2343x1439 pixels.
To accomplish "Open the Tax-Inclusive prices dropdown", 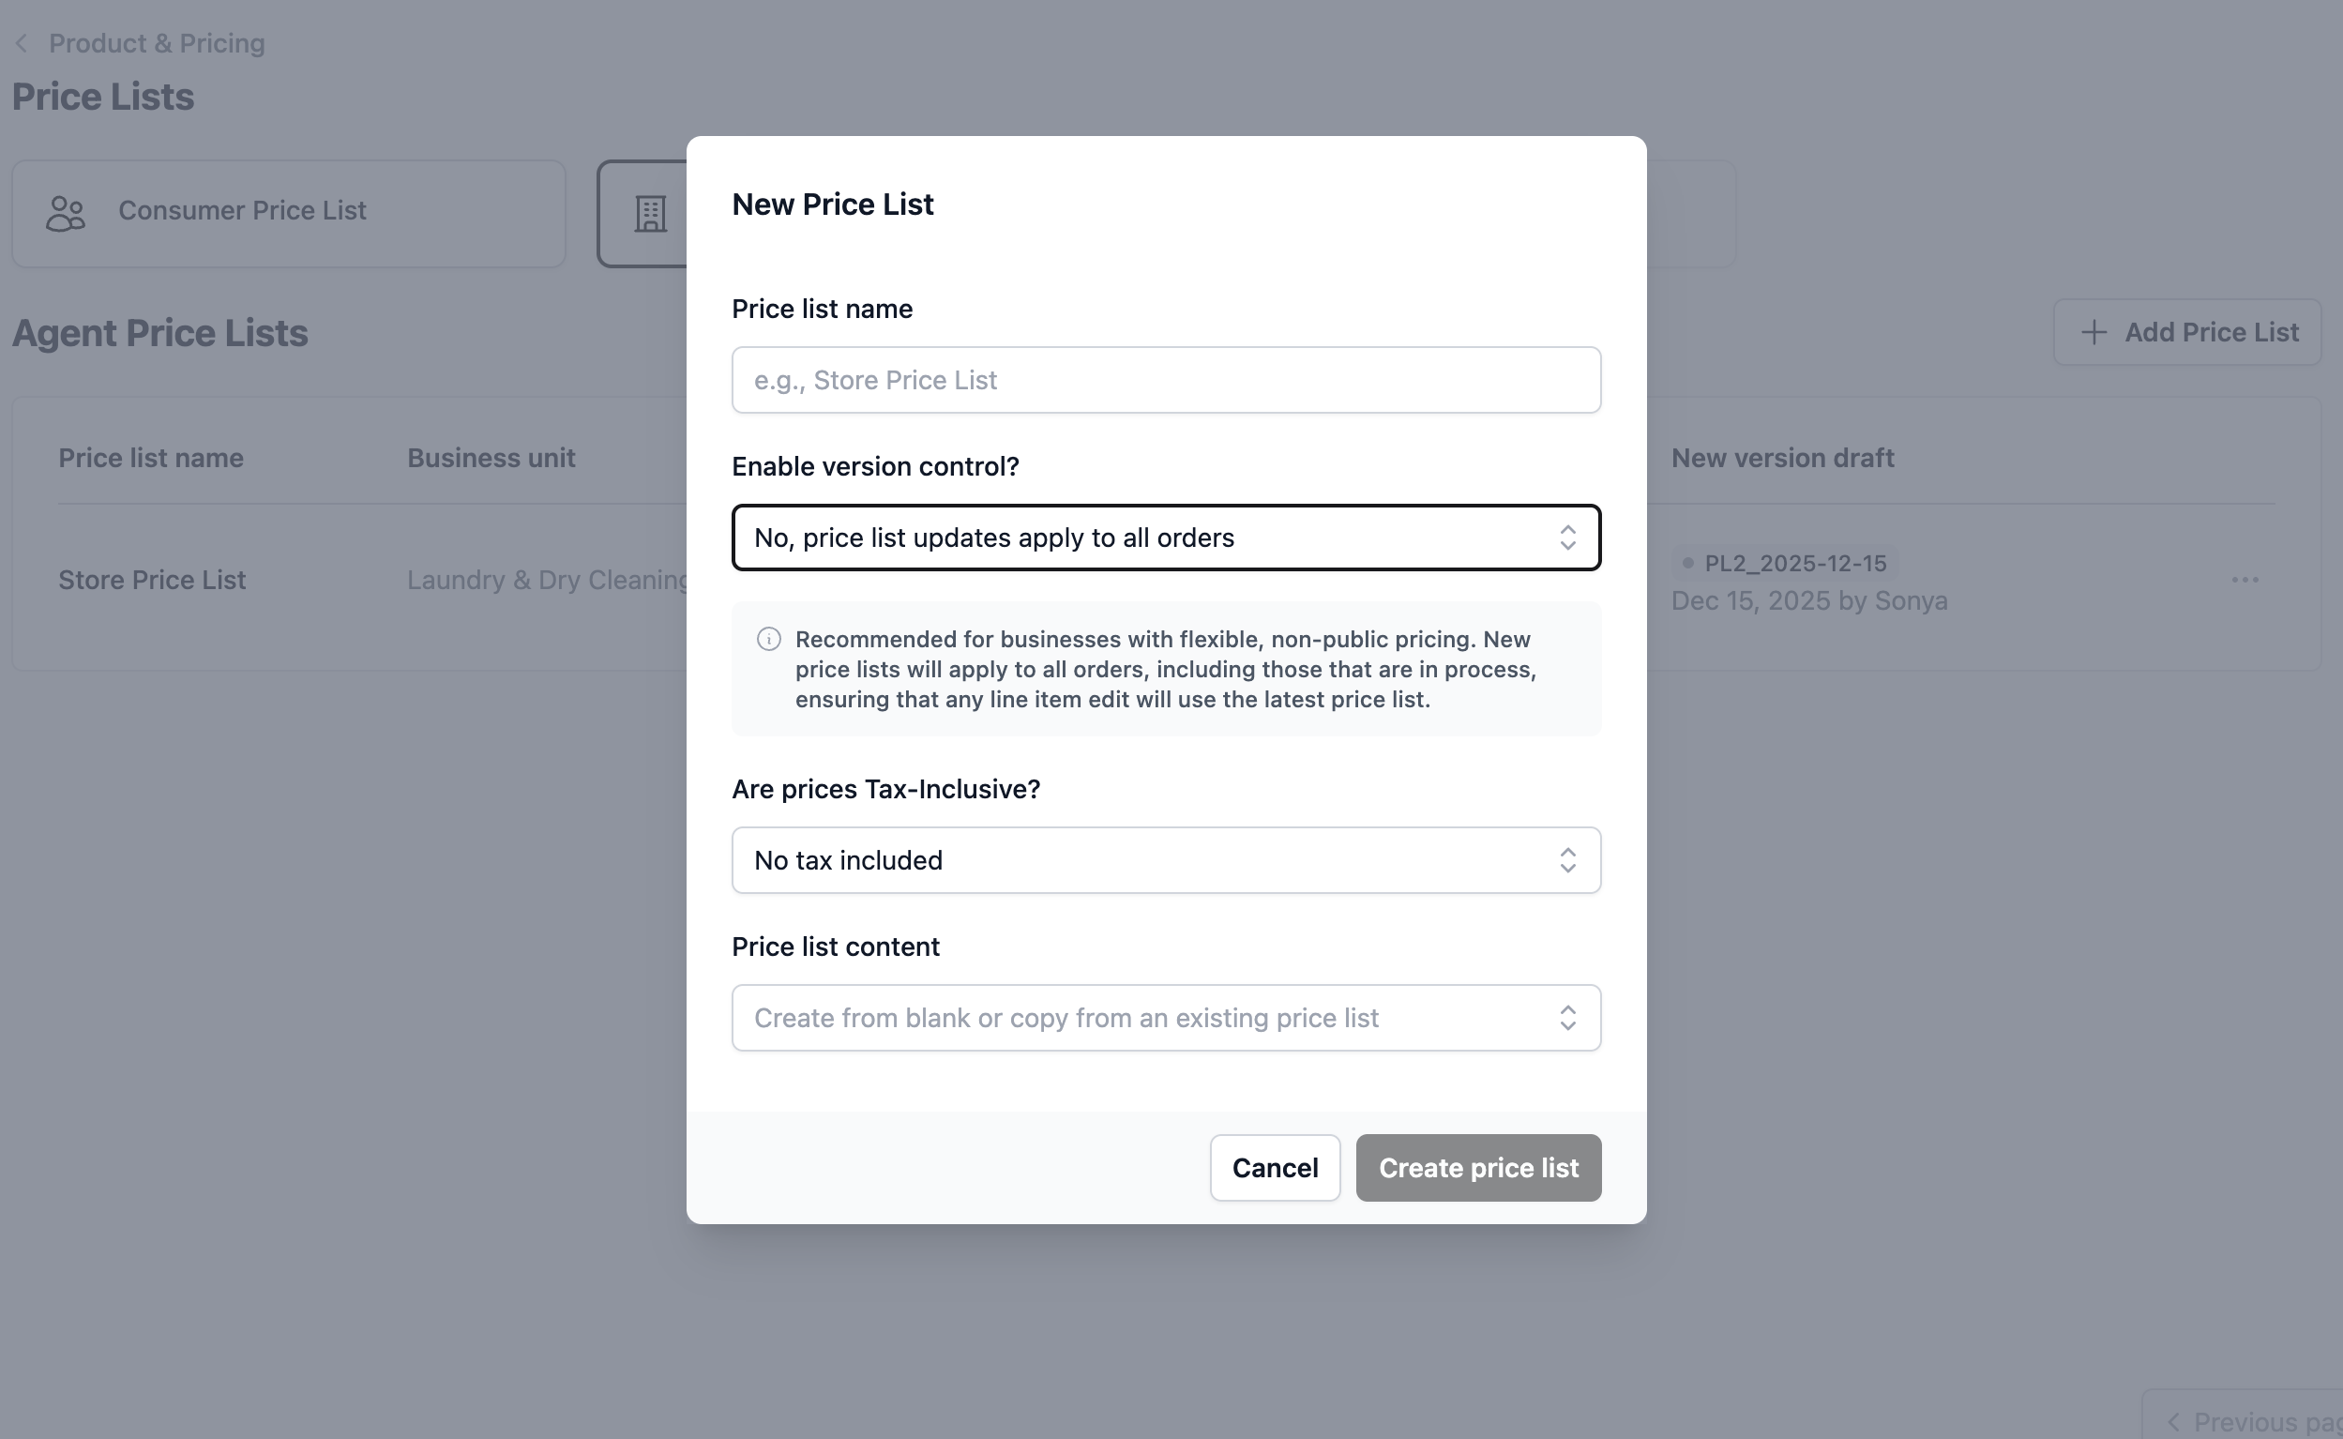I will pyautogui.click(x=1166, y=860).
